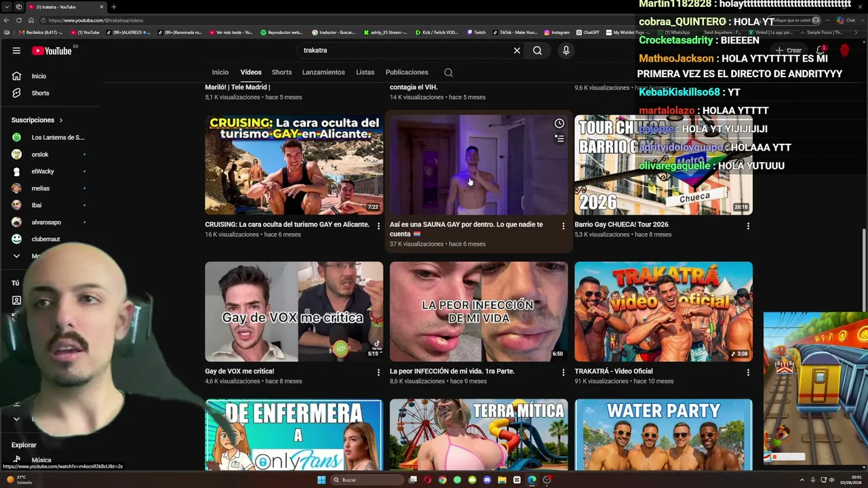Open the Gmail Recibidos bookmark
Viewport: 868px width, 488px height.
pyautogui.click(x=41, y=33)
